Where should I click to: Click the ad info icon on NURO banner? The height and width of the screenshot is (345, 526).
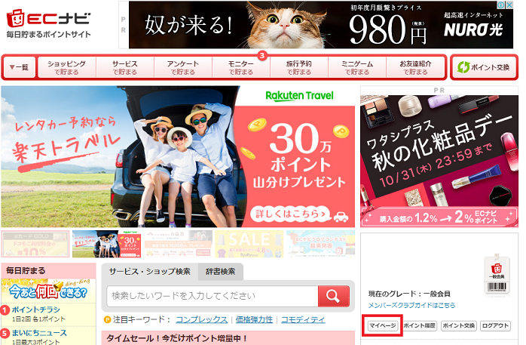tap(500, 5)
